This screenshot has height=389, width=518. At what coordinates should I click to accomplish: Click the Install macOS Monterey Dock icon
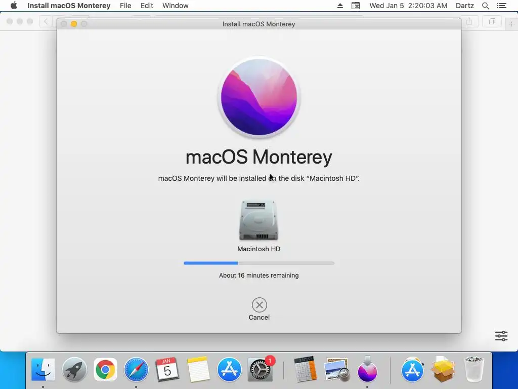point(367,369)
